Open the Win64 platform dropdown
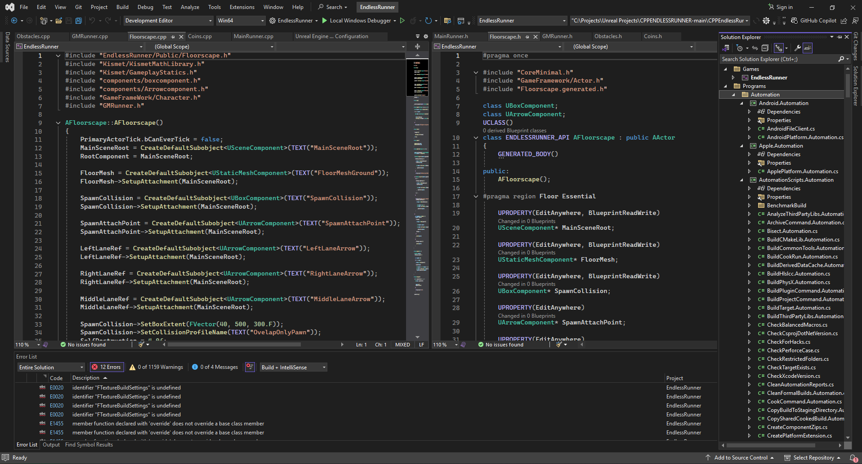 click(241, 21)
